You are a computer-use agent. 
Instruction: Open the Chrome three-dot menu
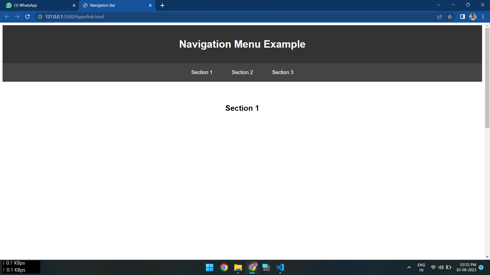pyautogui.click(x=483, y=17)
